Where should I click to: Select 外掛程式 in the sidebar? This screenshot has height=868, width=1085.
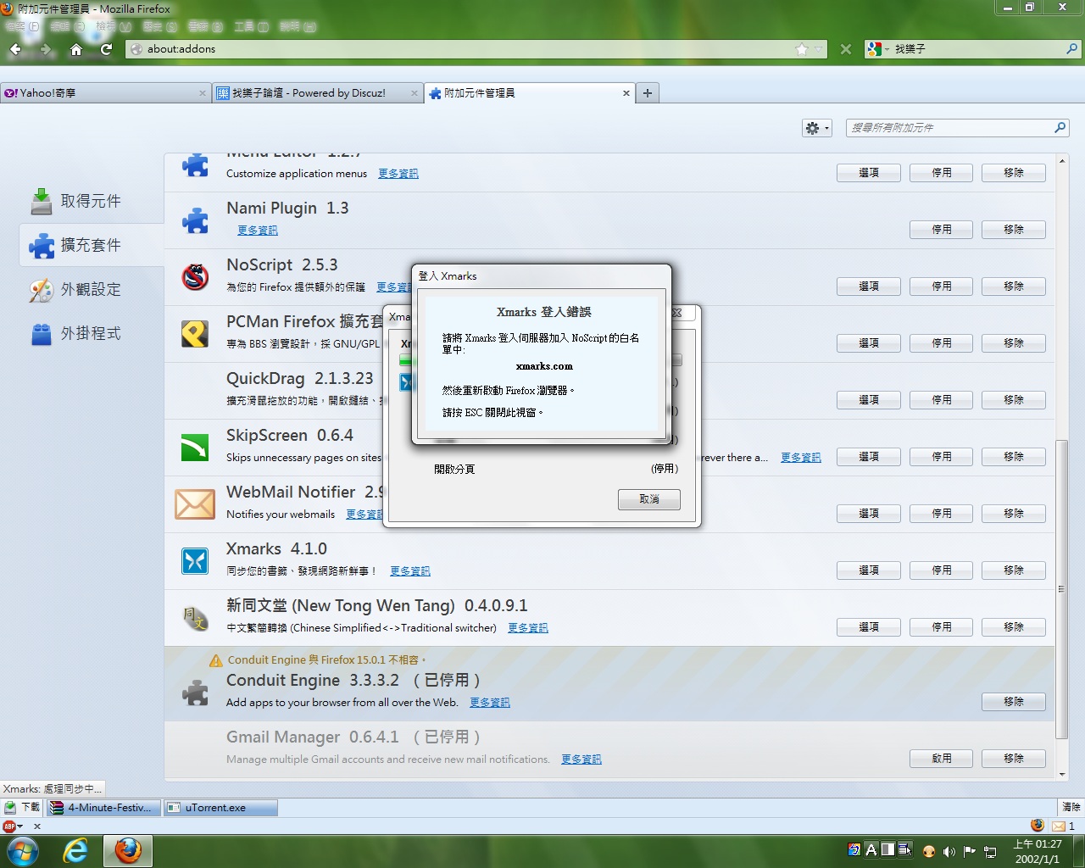tap(91, 334)
